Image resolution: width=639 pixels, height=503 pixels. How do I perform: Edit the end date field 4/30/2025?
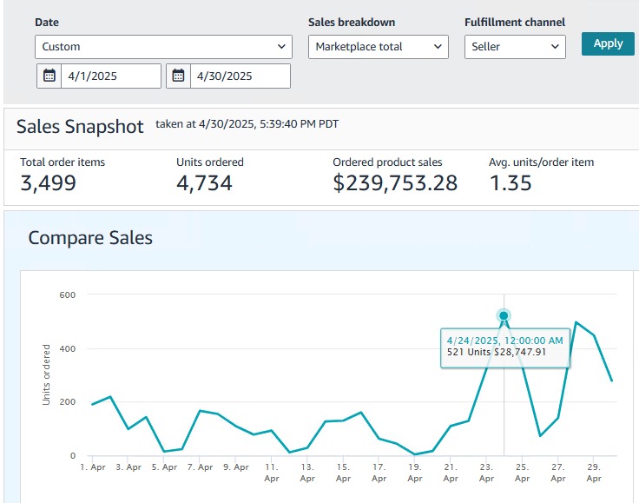point(240,76)
